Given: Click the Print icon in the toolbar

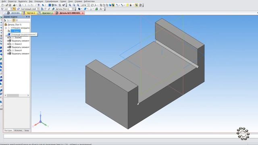Looking at the screenshot, I should point(14,5).
